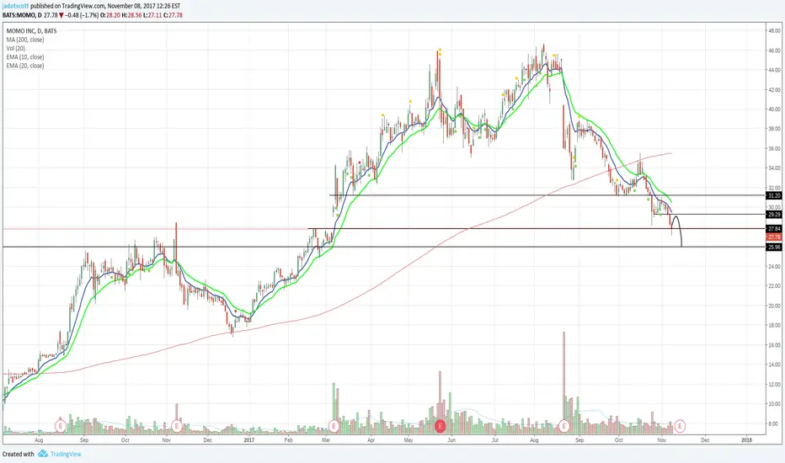Open the jadotscott author link
Image resolution: width=785 pixels, height=463 pixels.
[x=15, y=6]
